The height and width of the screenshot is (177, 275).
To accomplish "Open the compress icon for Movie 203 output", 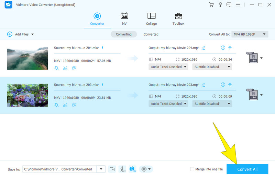I will coord(230,85).
